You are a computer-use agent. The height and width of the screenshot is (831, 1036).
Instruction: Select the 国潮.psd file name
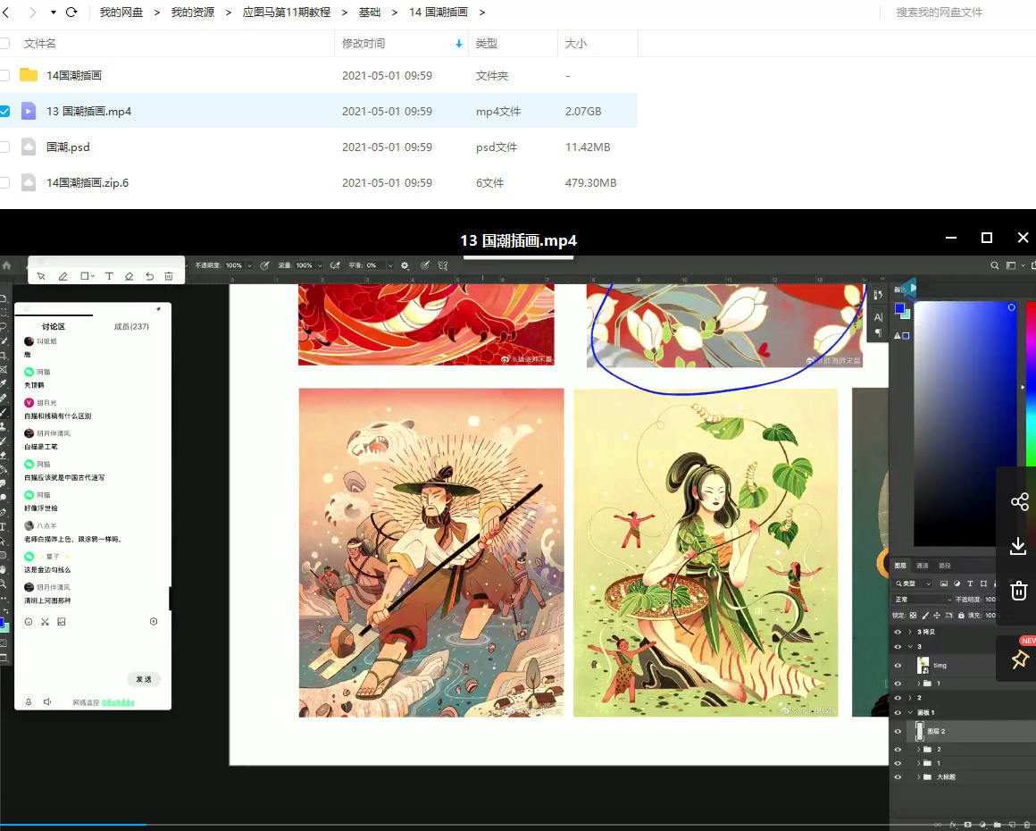(x=68, y=147)
